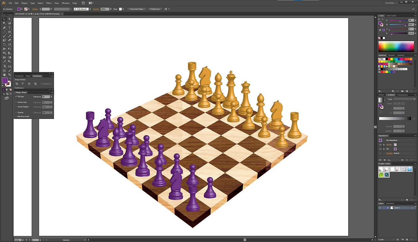
Task: Select the Rotate tool
Action: point(5,45)
